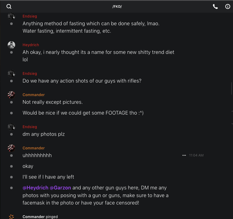This screenshot has height=219, width=233.
Task: Click the @Heydrich mention
Action: pyautogui.click(x=35, y=188)
